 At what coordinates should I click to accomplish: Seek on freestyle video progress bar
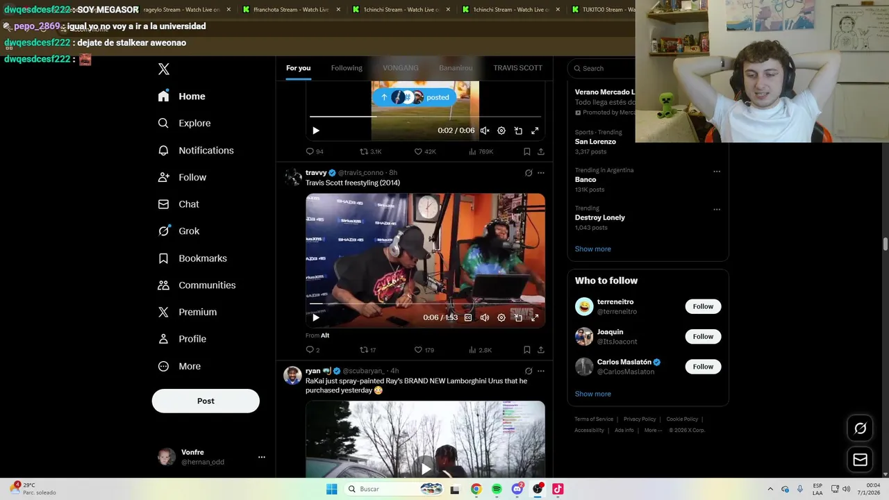[425, 303]
